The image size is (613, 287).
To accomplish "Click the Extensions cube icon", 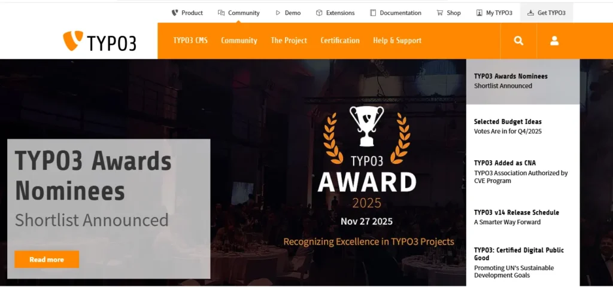I will pyautogui.click(x=320, y=13).
